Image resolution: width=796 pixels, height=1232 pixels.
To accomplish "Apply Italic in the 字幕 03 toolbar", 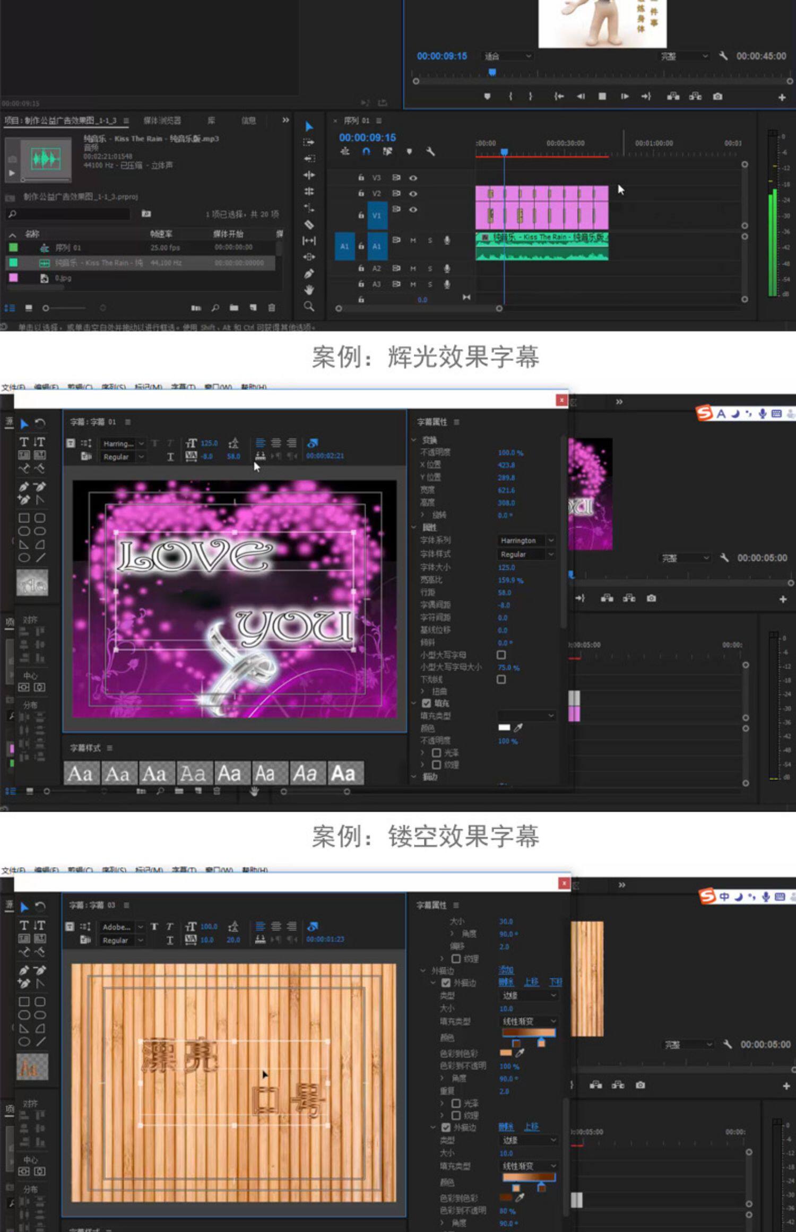I will (x=169, y=926).
